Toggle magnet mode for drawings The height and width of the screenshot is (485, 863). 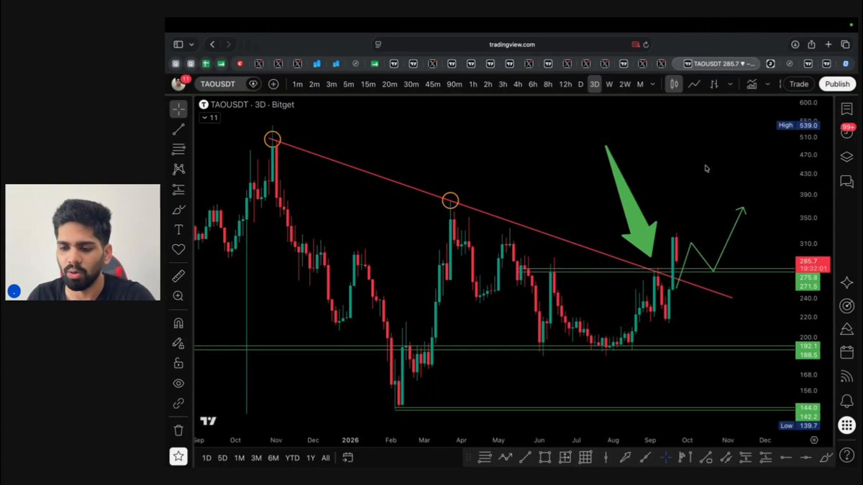click(178, 323)
